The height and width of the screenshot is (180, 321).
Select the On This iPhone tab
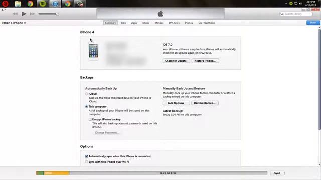tap(206, 23)
